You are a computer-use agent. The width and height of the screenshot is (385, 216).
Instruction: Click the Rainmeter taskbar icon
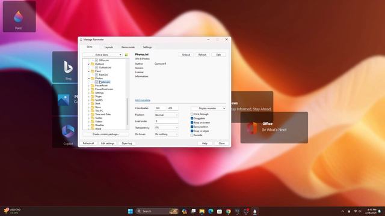(255, 211)
